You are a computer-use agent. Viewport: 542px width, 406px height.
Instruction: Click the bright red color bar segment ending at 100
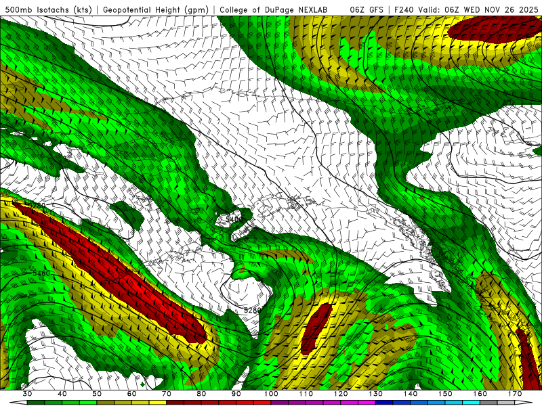262,403
